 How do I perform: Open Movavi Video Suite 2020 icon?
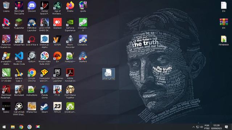pos(45,58)
